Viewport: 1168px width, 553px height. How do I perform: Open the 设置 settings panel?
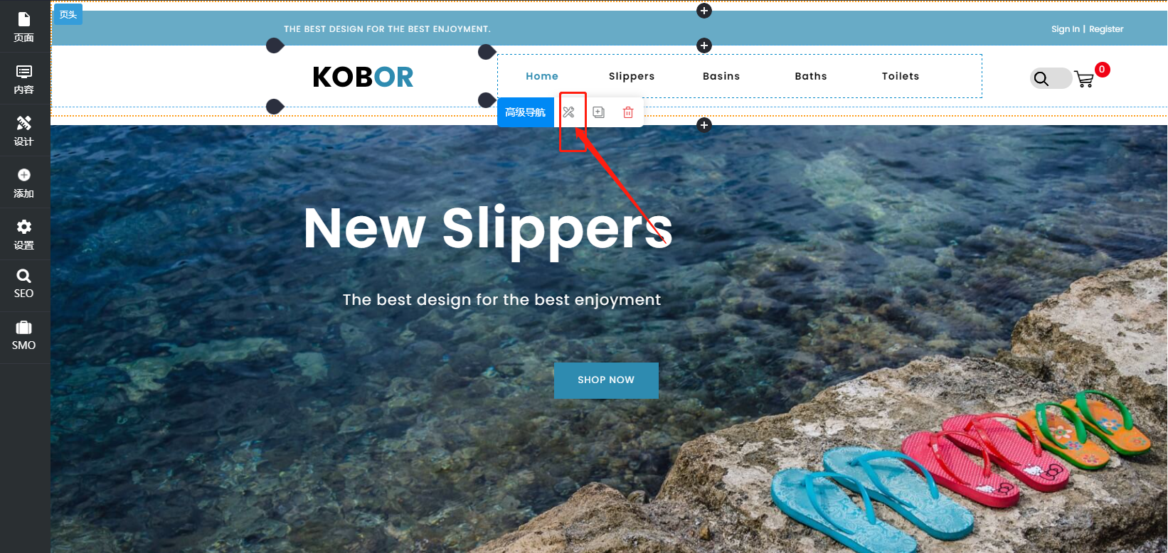pyautogui.click(x=24, y=235)
